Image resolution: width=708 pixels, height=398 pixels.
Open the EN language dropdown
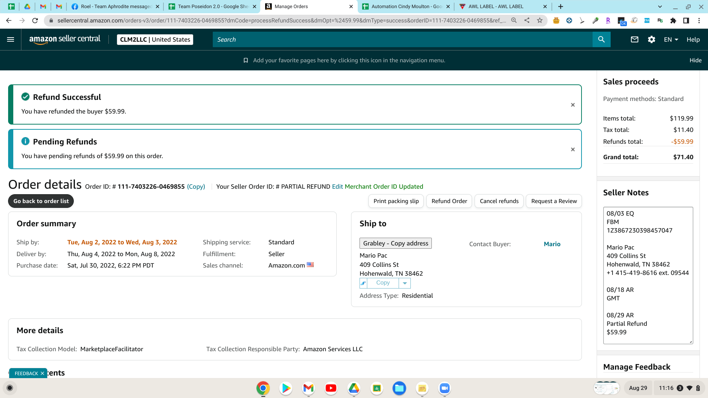point(671,39)
